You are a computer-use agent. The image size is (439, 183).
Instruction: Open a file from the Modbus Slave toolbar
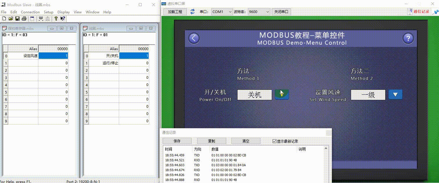click(x=11, y=19)
